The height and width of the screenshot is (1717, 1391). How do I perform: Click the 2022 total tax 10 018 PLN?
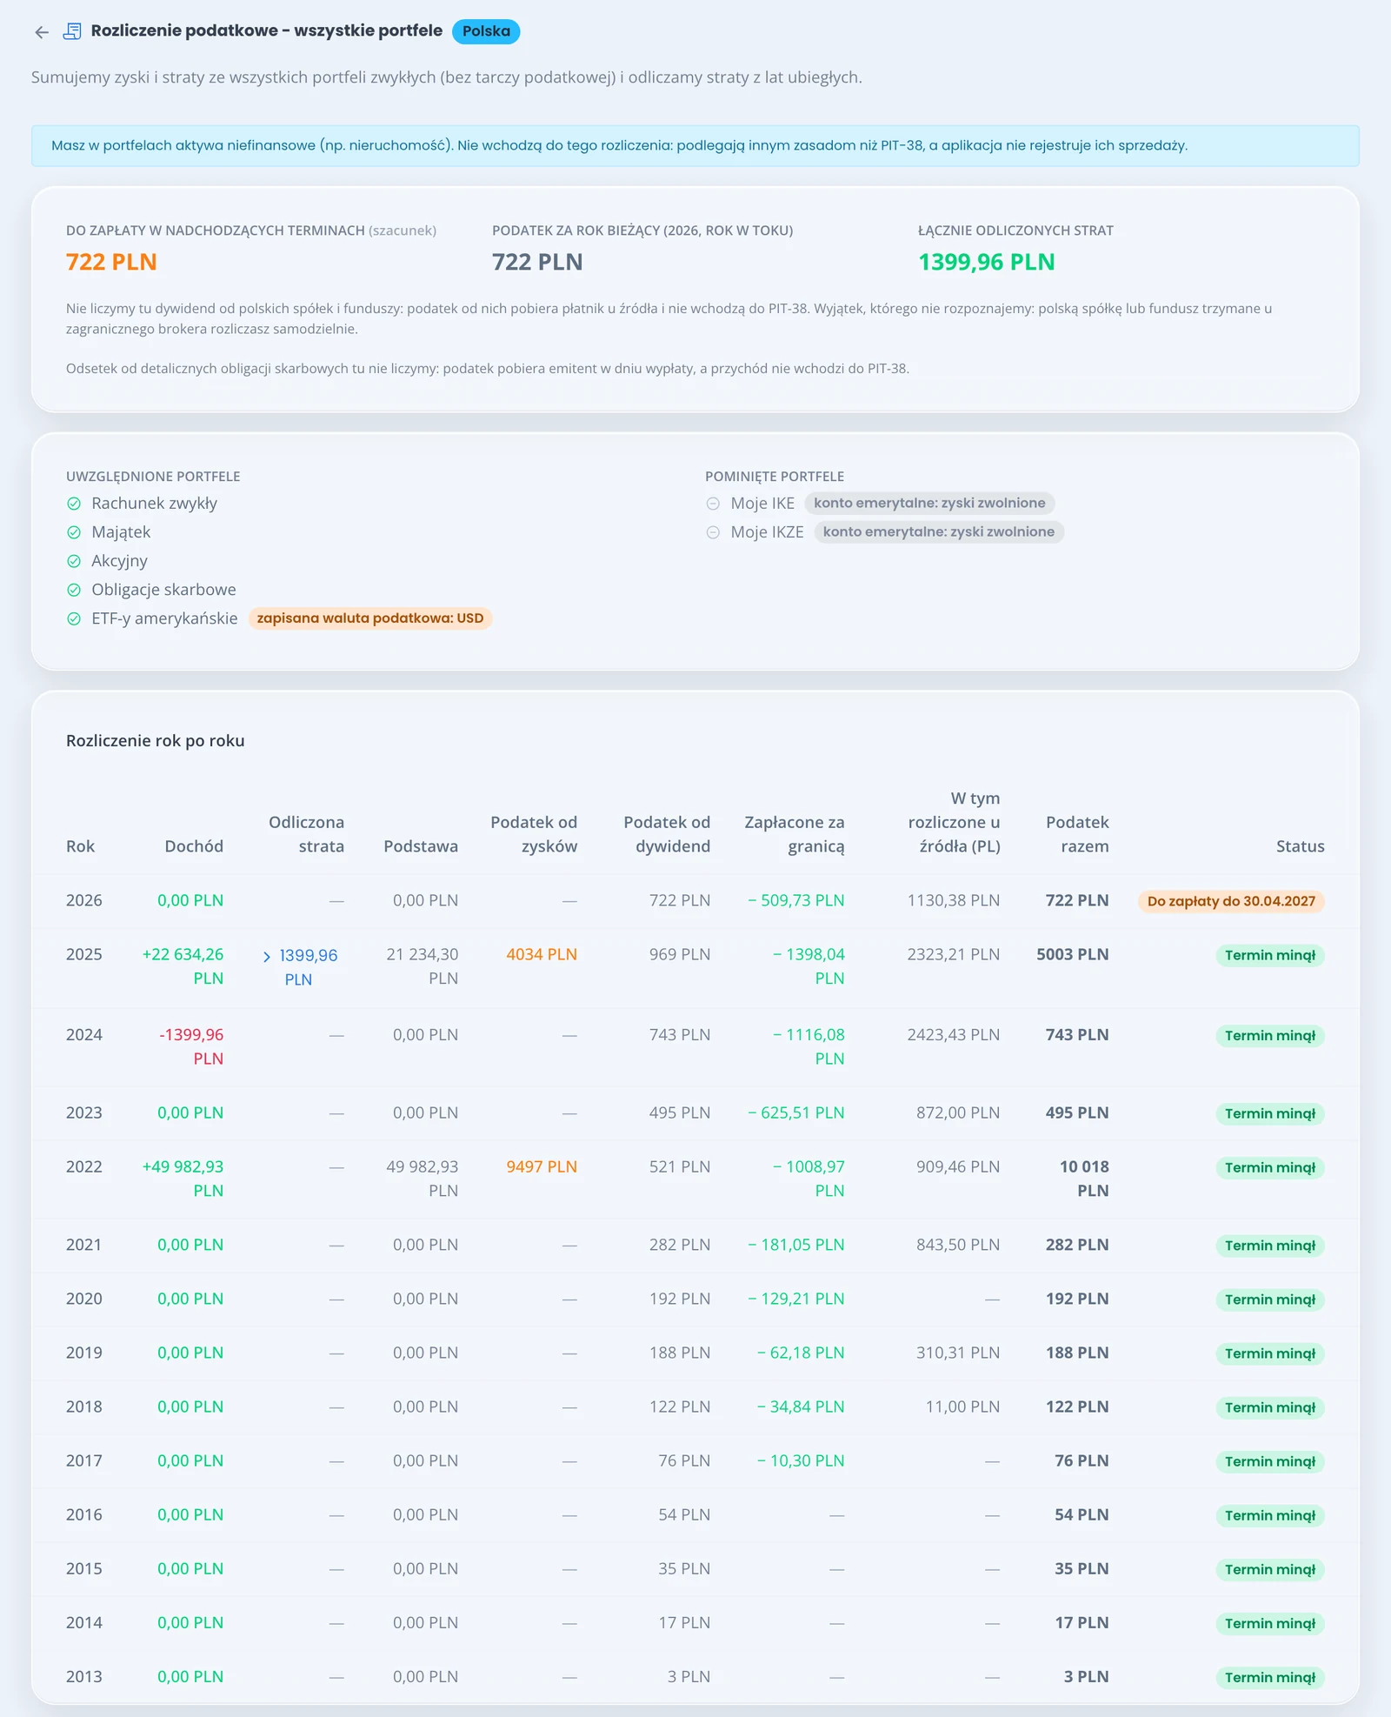[1084, 1179]
